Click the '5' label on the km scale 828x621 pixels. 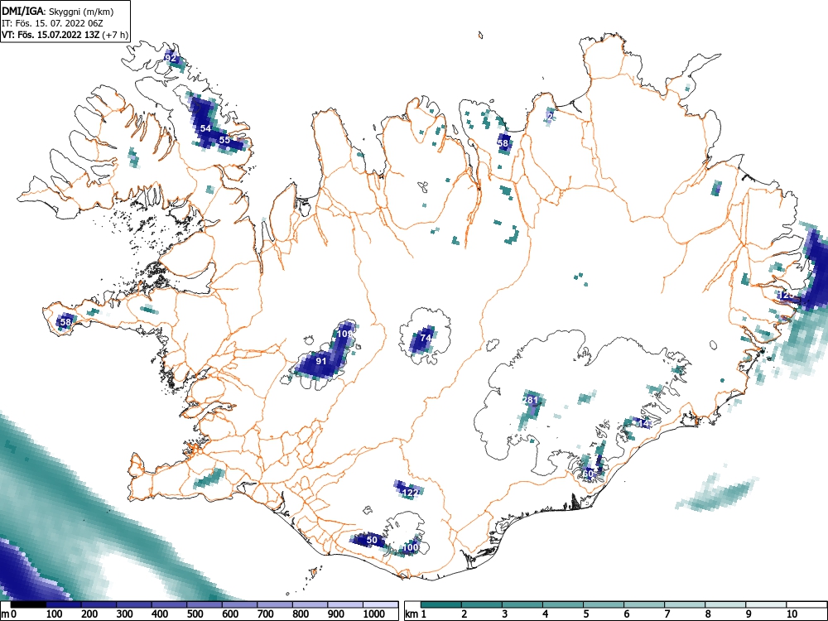click(x=586, y=614)
